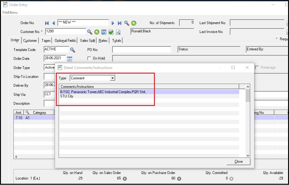289x185 pixels.
Task: Click the Category column header
Action: coord(39,112)
